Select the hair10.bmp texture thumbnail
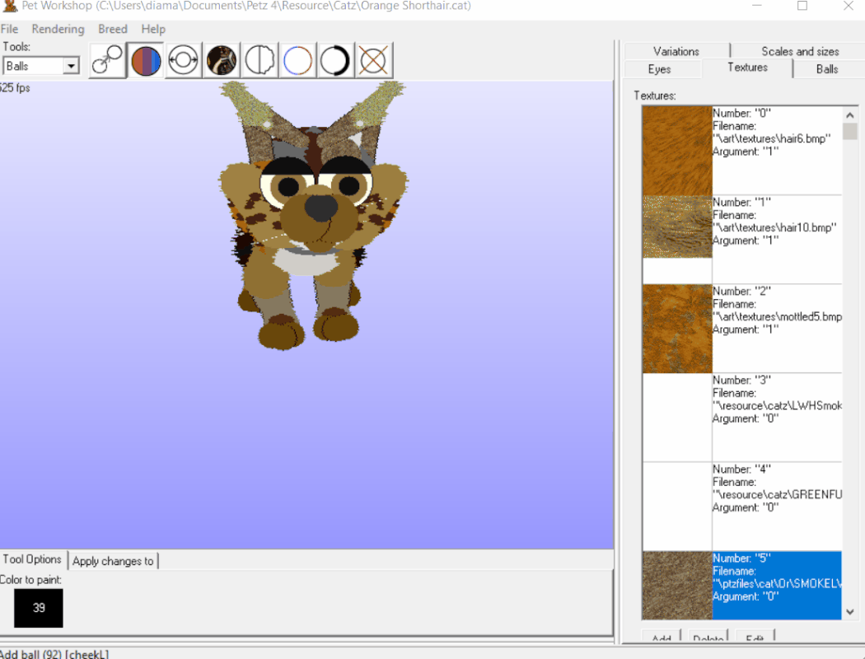Viewport: 865px width, 659px height. point(676,227)
